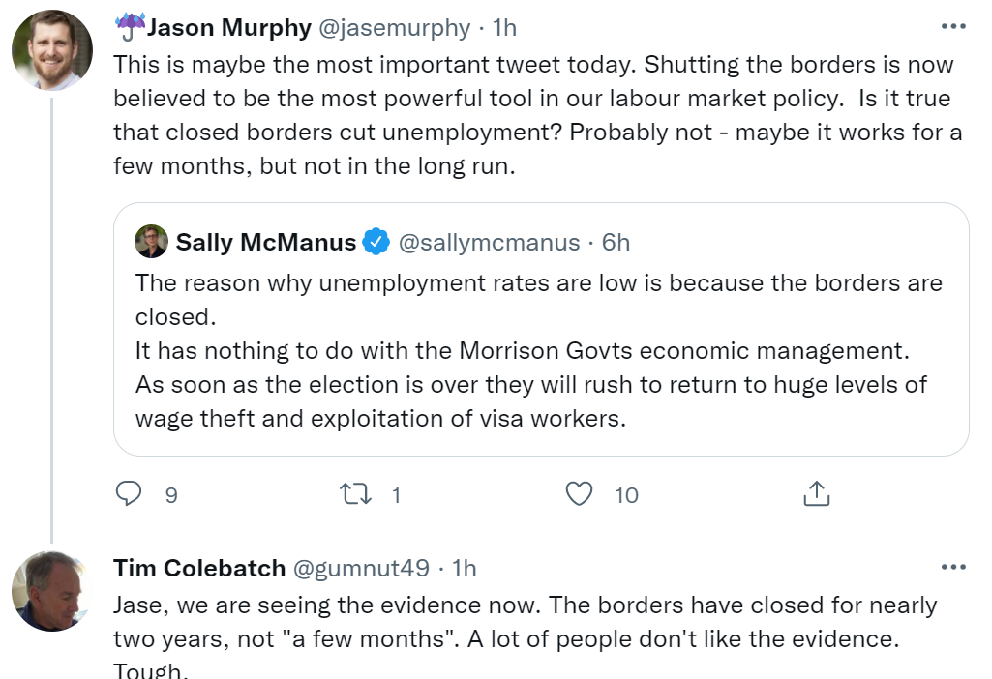The image size is (992, 679).
Task: Open the @jasemurphy handle
Action: tap(394, 28)
